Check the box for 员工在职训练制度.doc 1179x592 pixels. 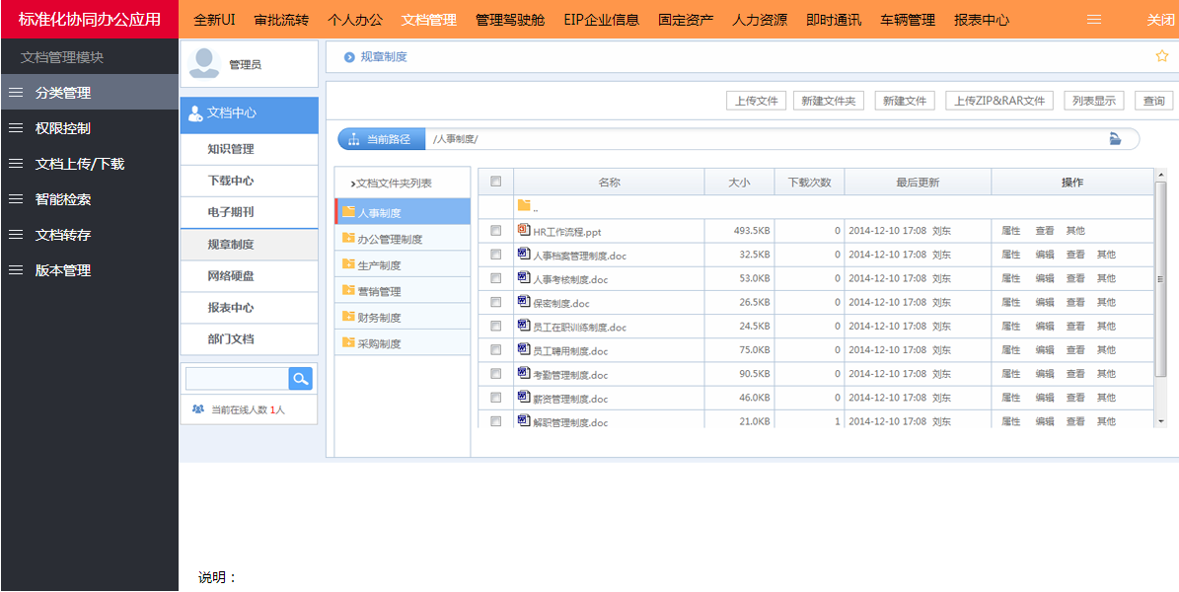(x=495, y=326)
